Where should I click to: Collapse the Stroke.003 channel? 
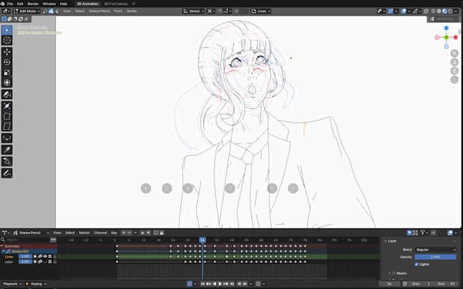coord(3,251)
